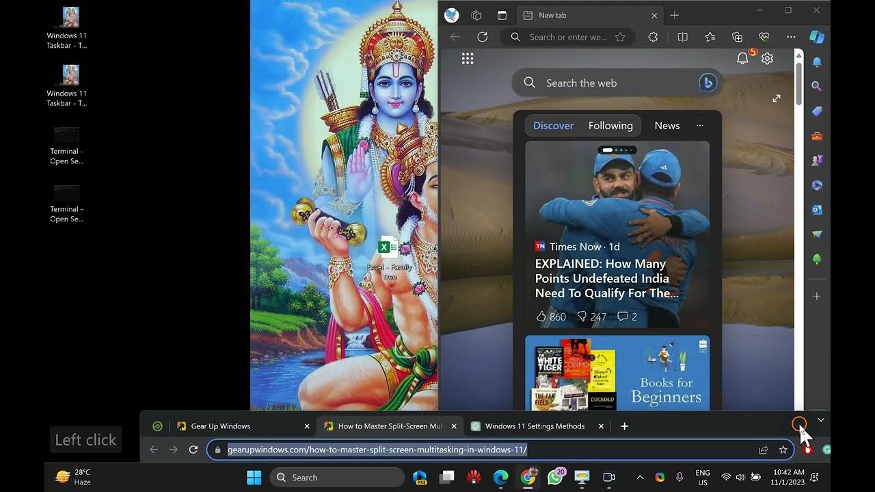Select Windows 11 Settings Methods tab
875x492 pixels.
(537, 426)
